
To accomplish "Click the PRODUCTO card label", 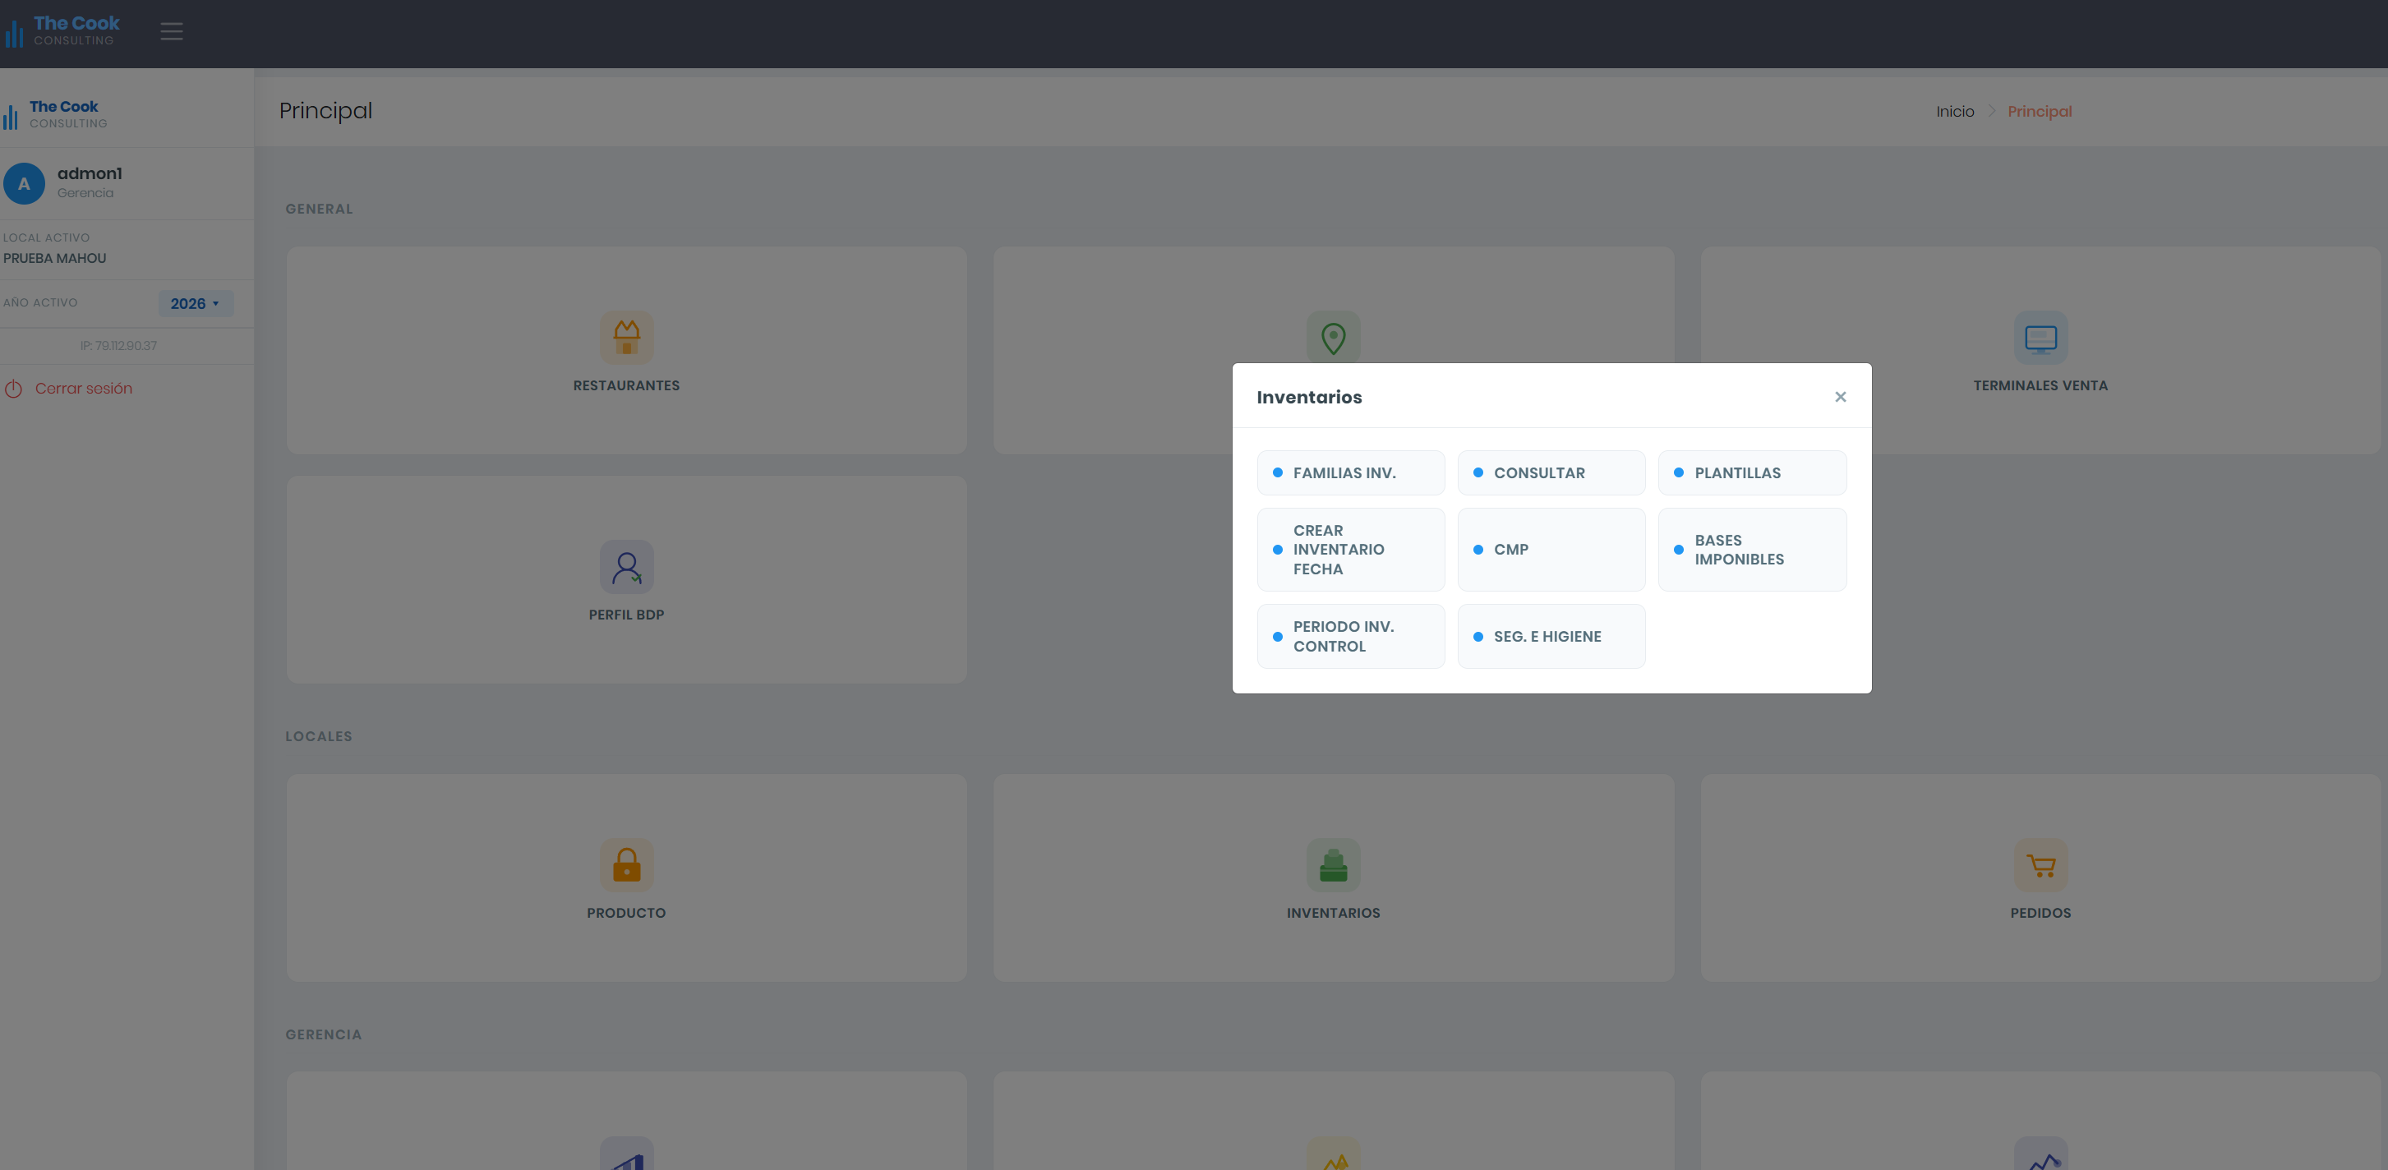I will pos(627,913).
